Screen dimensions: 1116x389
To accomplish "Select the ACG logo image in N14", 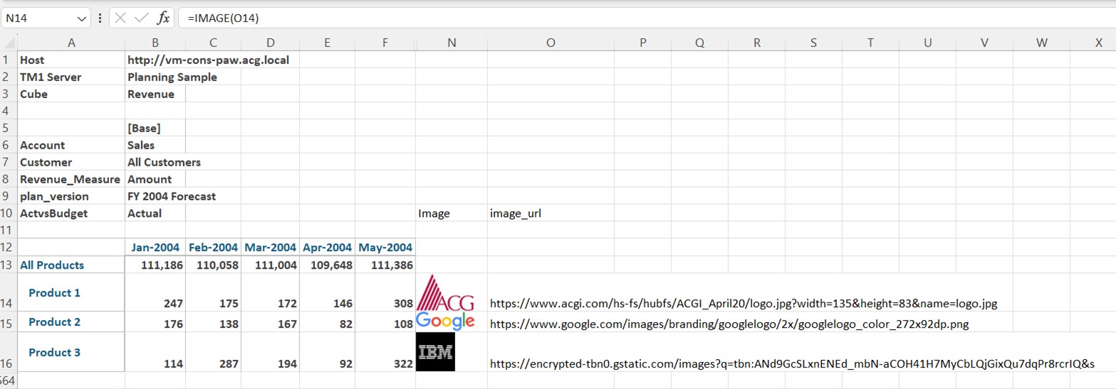I will pyautogui.click(x=446, y=293).
